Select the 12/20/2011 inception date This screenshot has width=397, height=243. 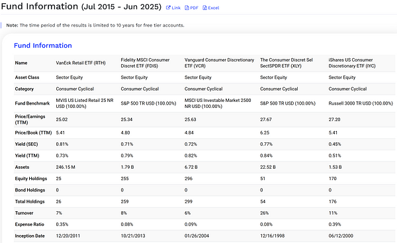(68, 236)
